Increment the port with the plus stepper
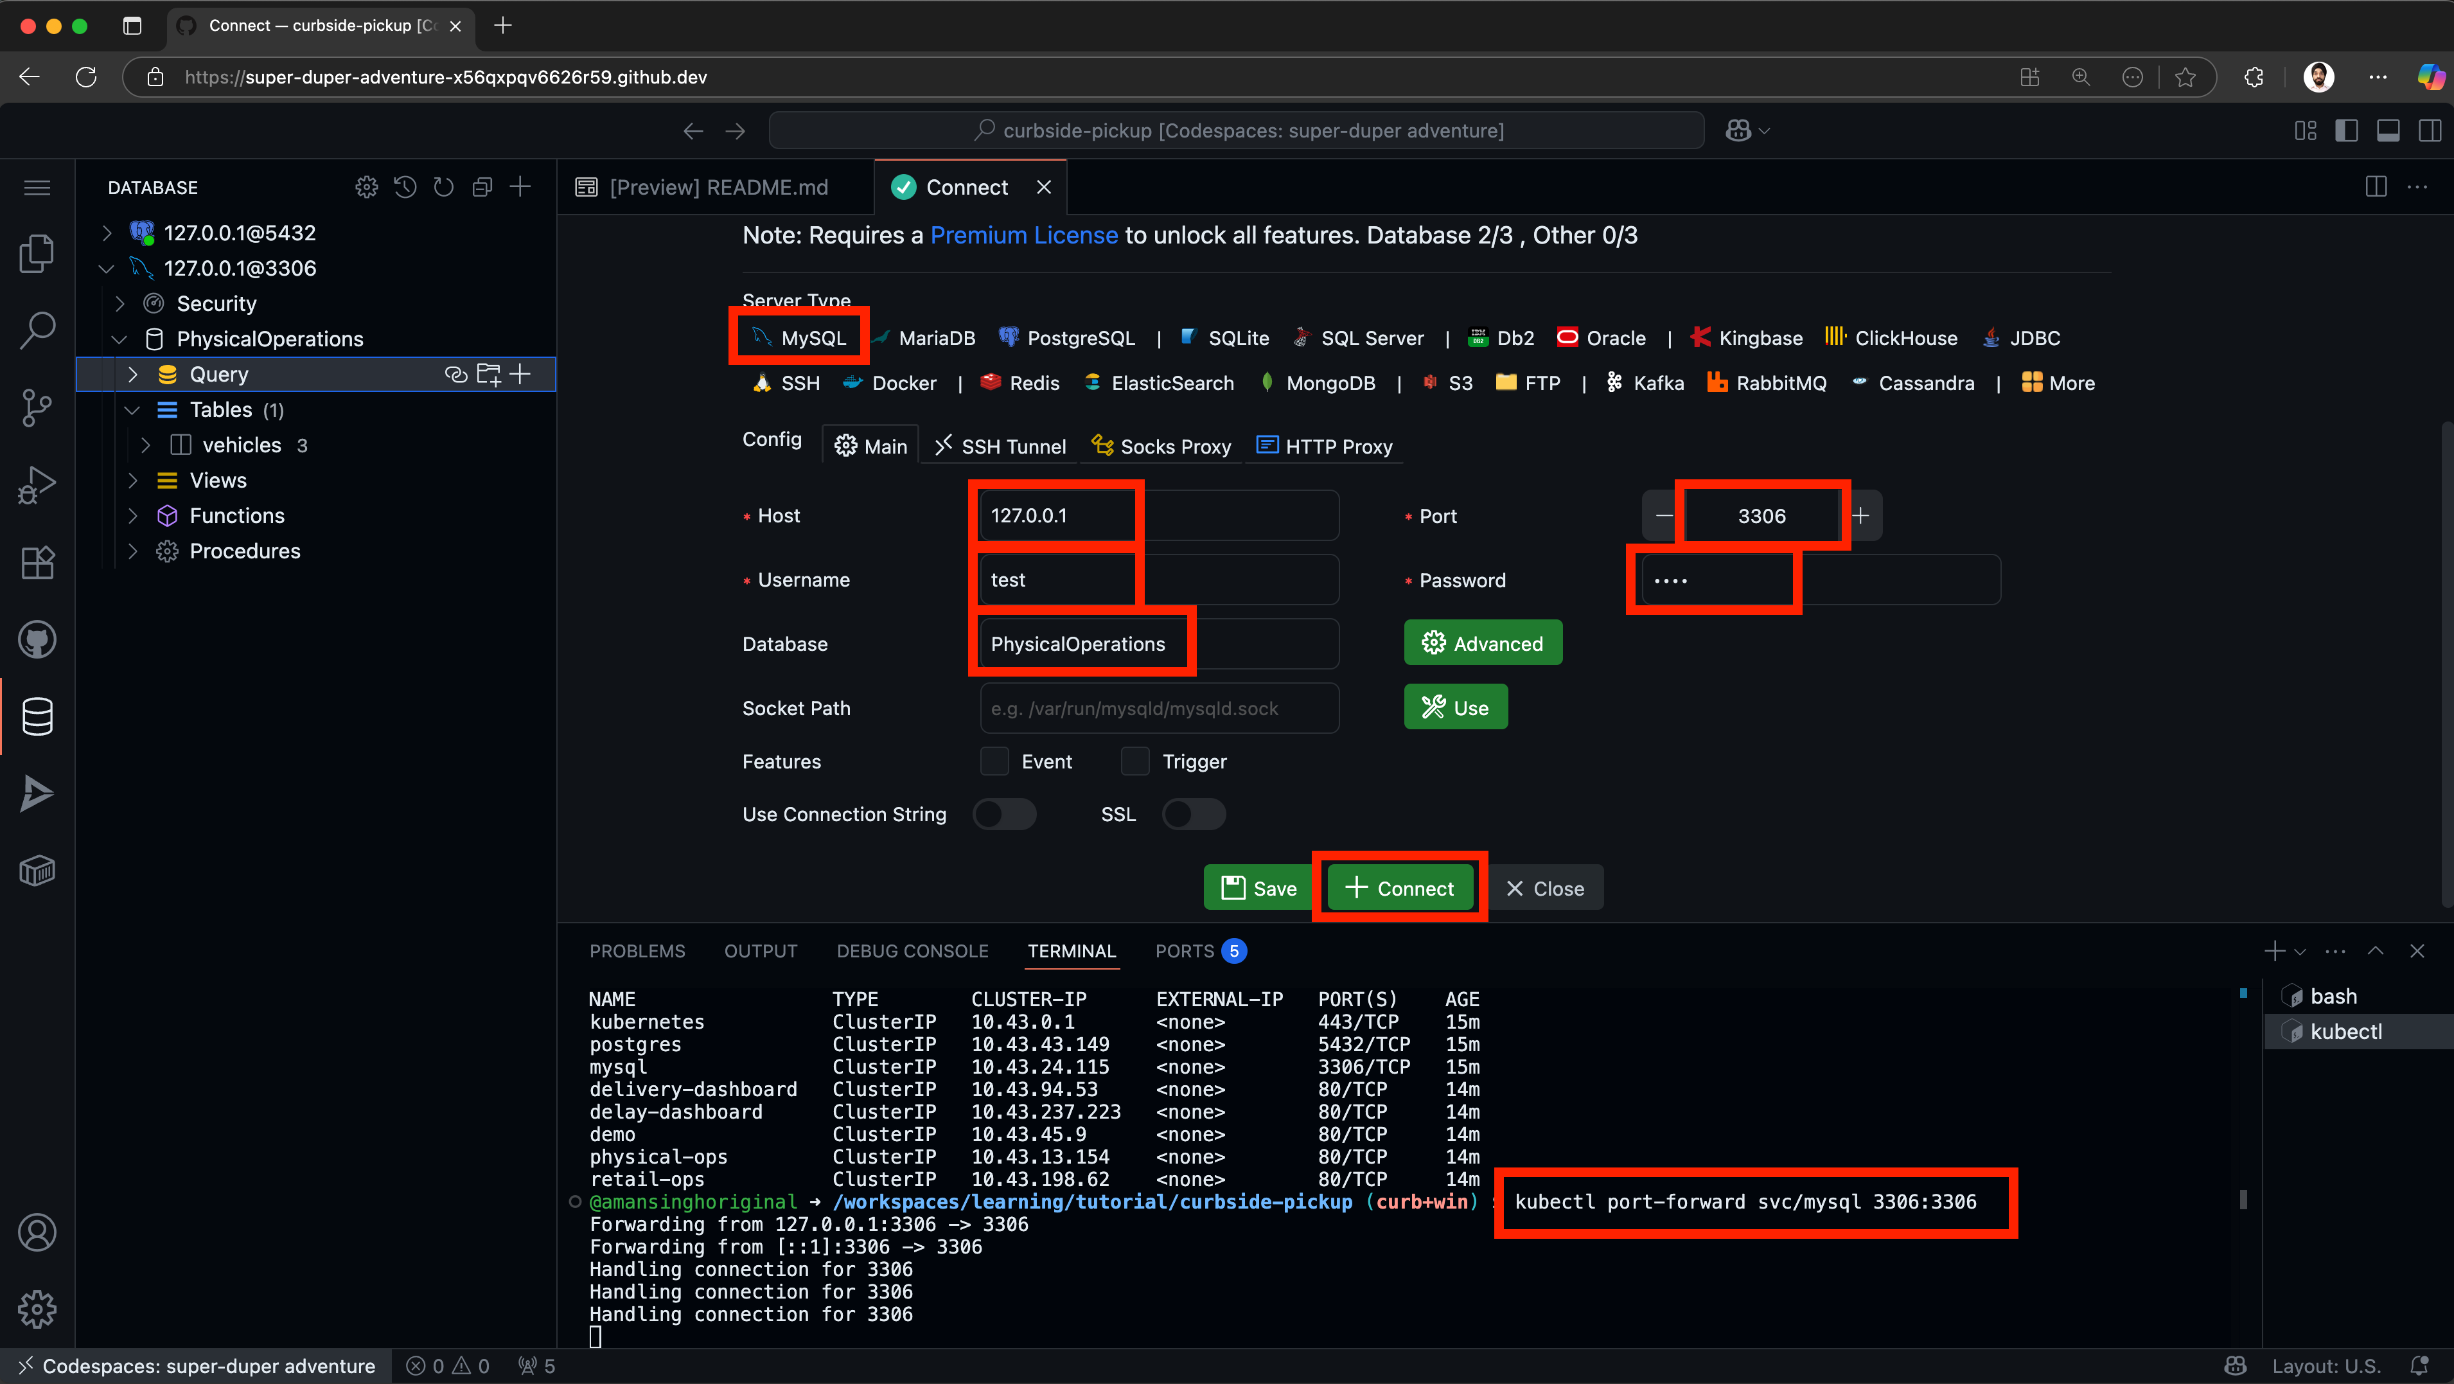The width and height of the screenshot is (2454, 1384). coord(1860,515)
